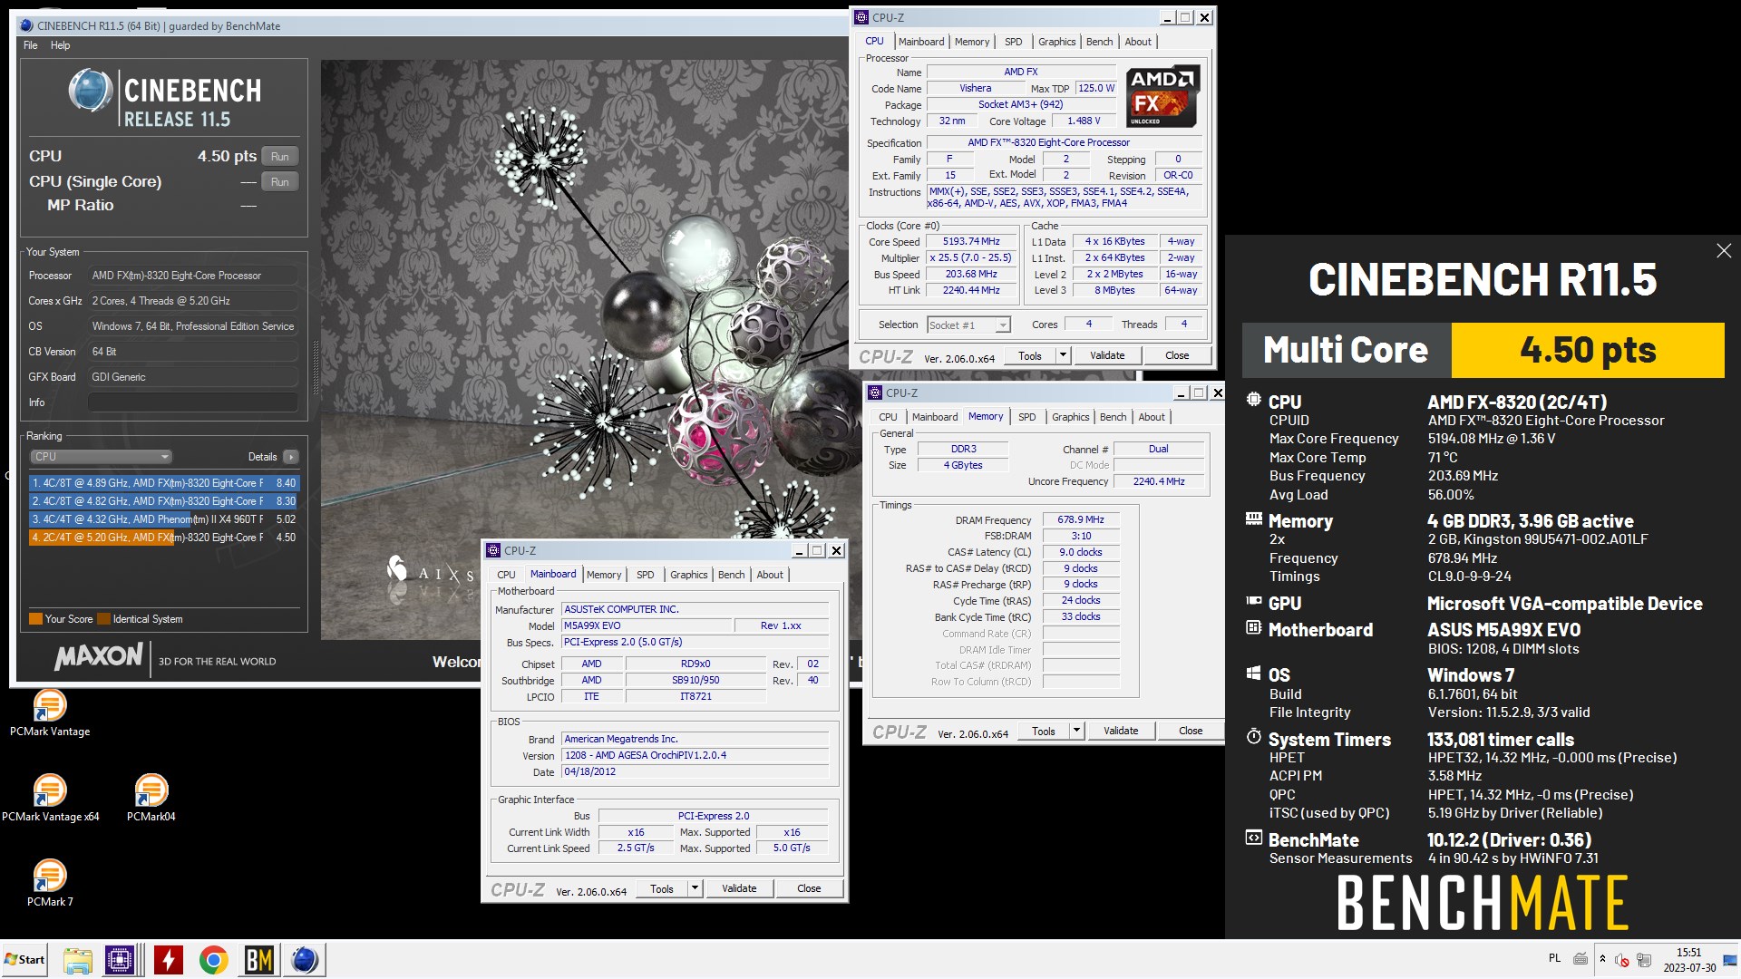Open Tools dropdown arrow in Memory CPU-Z

pyautogui.click(x=1077, y=731)
